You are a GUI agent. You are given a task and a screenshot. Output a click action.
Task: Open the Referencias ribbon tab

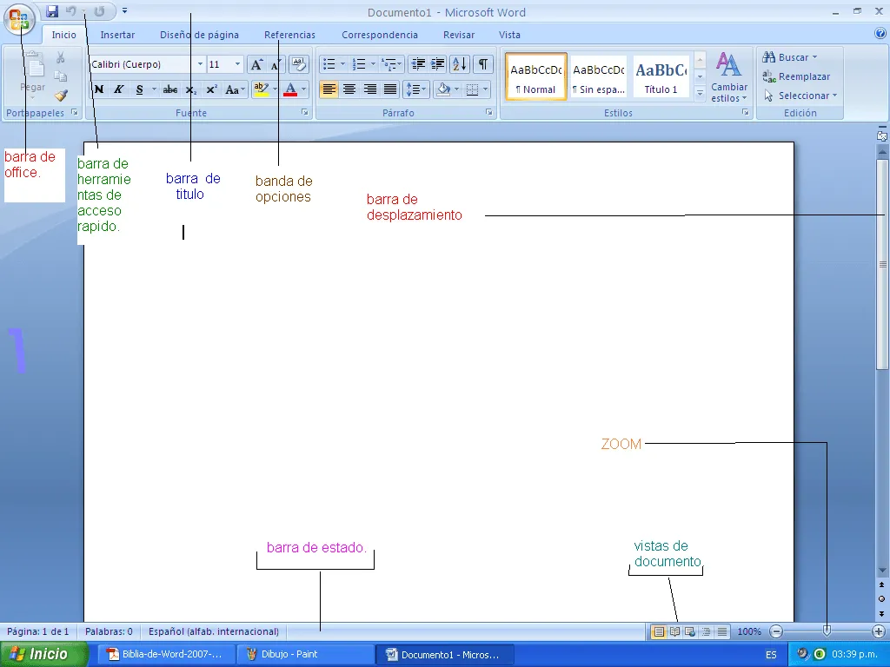289,35
